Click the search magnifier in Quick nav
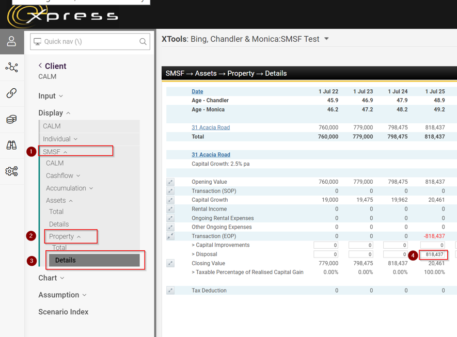Image resolution: width=457 pixels, height=337 pixels. (x=143, y=42)
